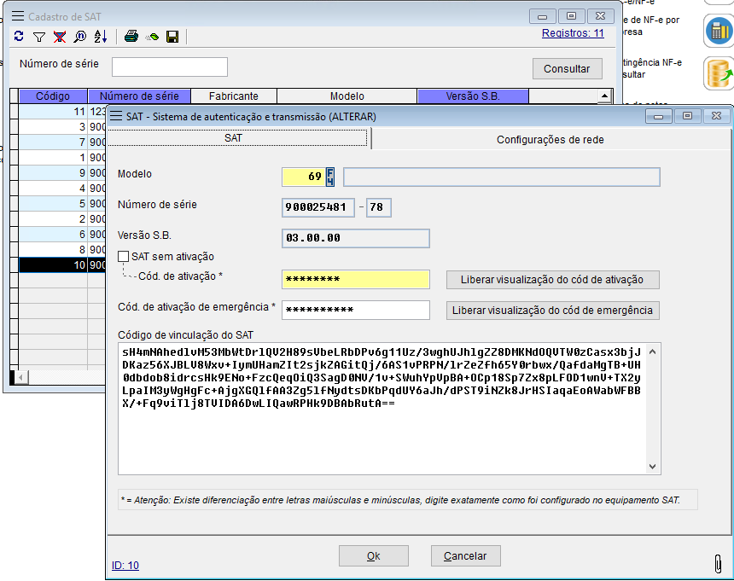Click the refresh icon in Cadastro toolbar

pos(19,37)
